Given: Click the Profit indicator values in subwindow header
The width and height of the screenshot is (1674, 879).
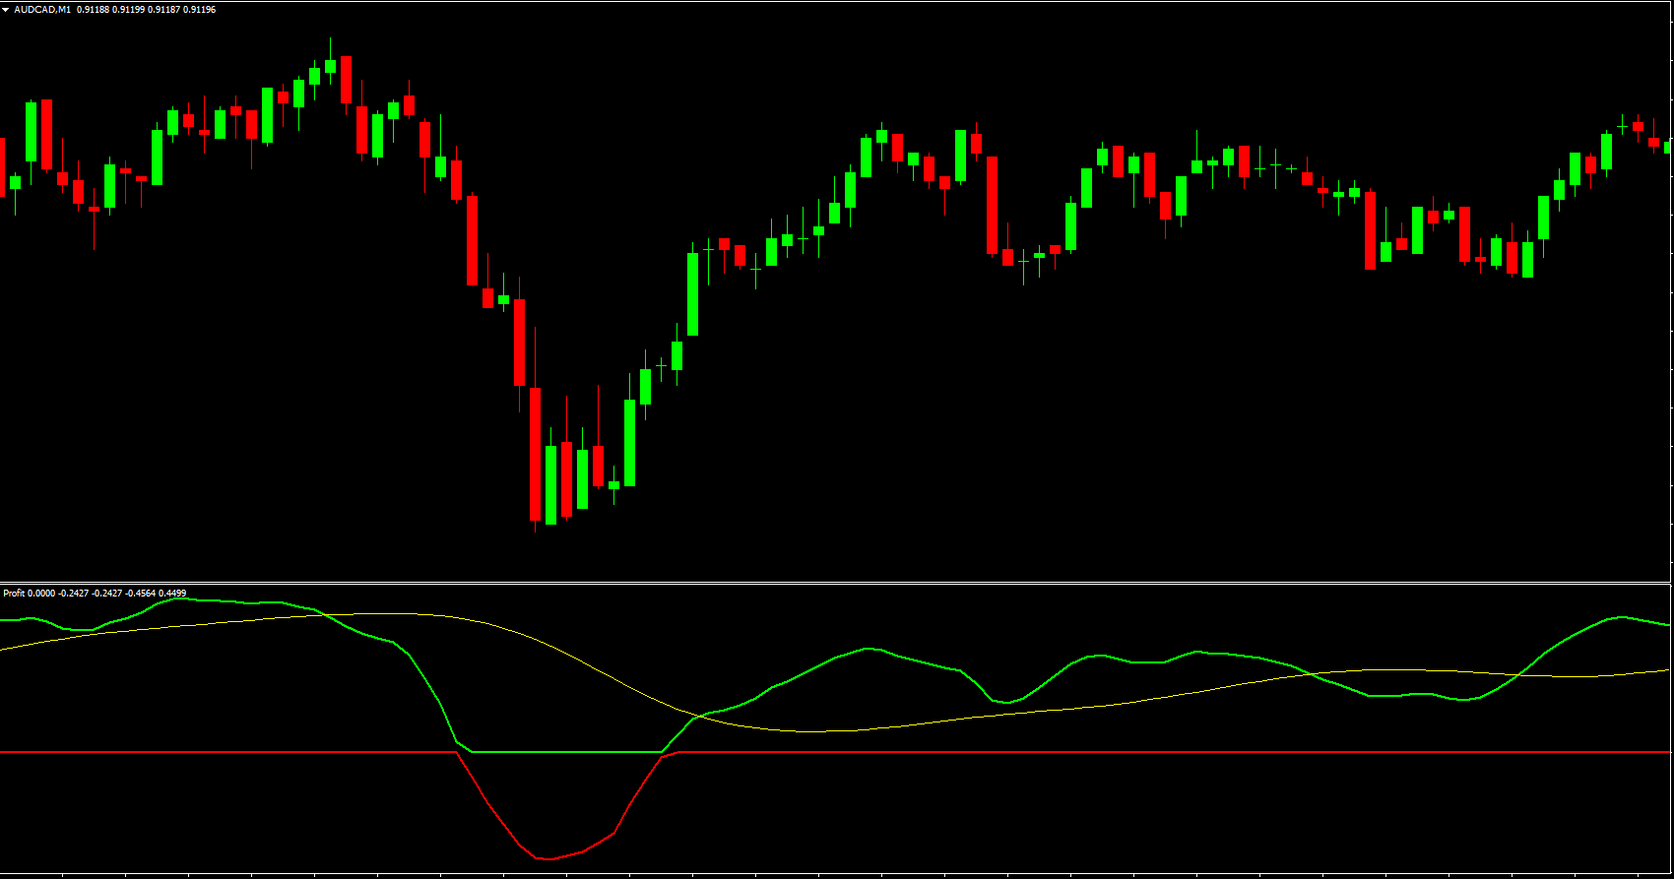Looking at the screenshot, I should 106,594.
